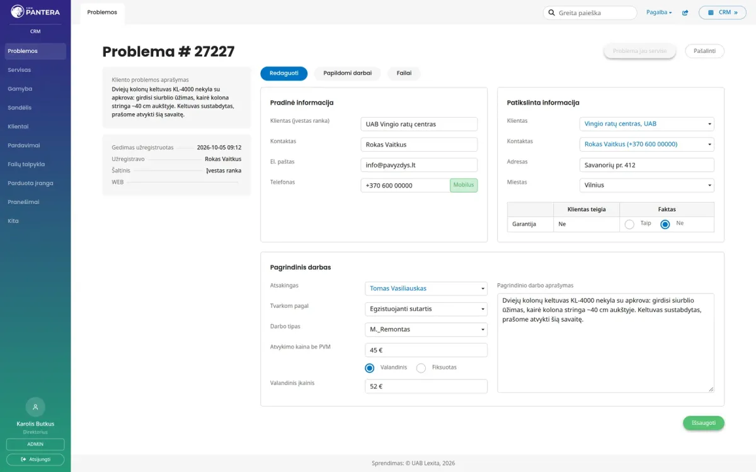Open the Miestas dropdown showing Vilnius

point(646,185)
